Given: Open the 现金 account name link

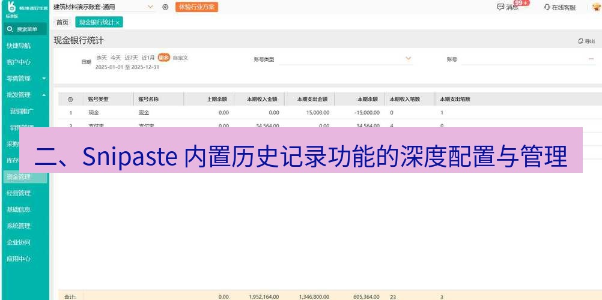Looking at the screenshot, I should [144, 113].
